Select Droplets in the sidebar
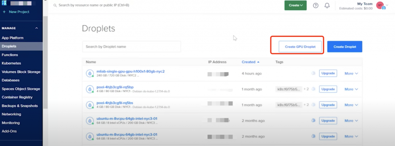The width and height of the screenshot is (395, 146). click(22, 46)
